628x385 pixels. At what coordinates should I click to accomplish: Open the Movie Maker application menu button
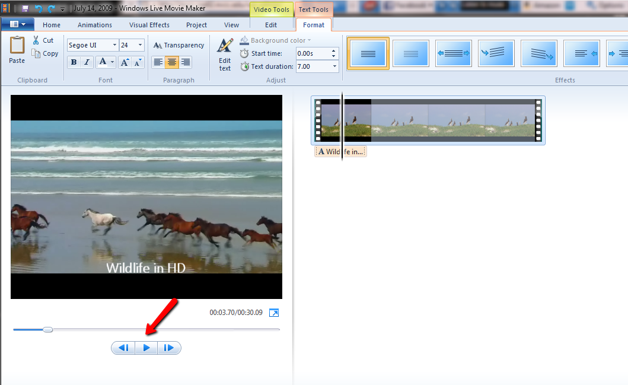18,24
